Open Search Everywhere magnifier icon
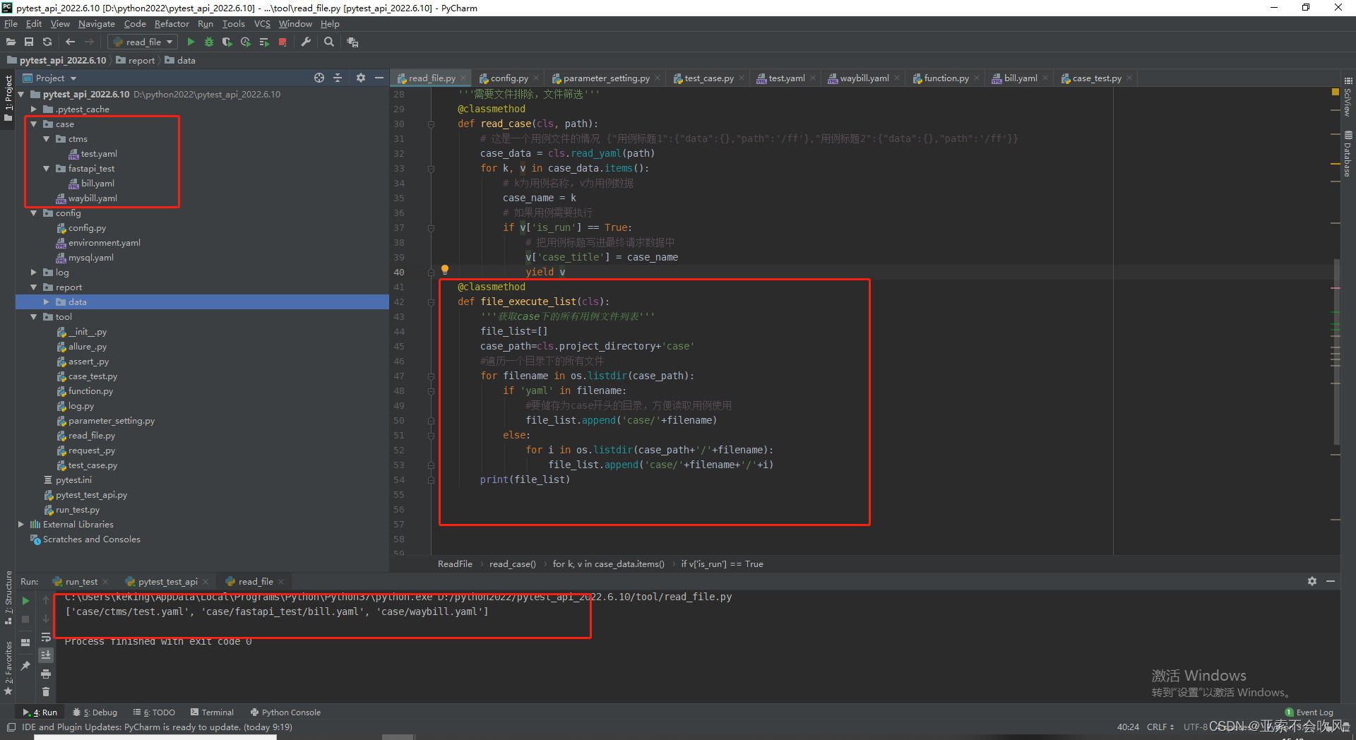 (329, 42)
